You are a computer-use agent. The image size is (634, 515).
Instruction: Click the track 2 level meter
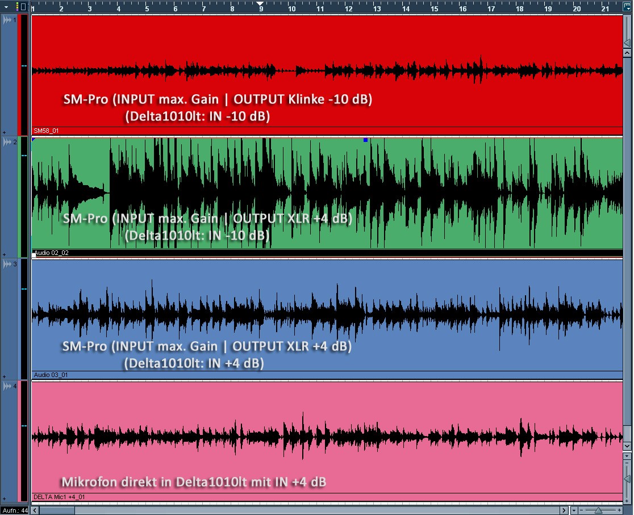tap(24, 197)
